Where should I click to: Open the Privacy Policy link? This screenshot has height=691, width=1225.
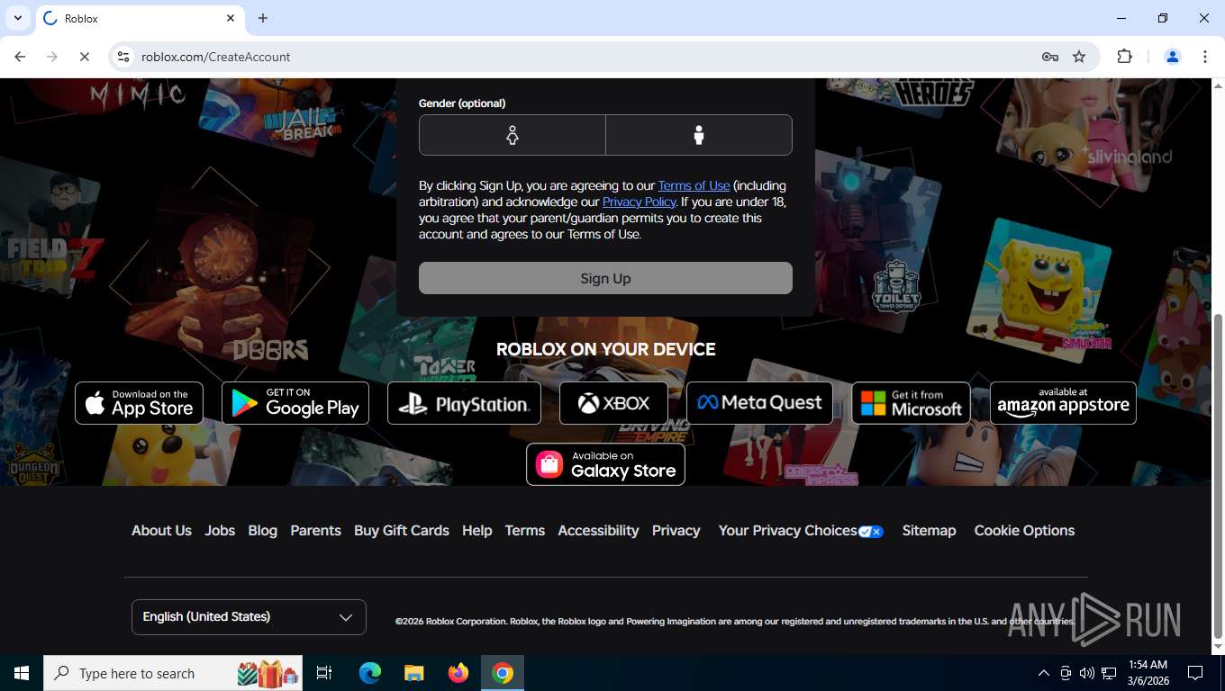(639, 202)
